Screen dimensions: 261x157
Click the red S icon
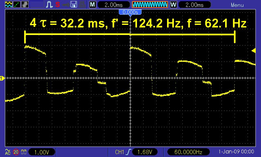pyautogui.click(x=57, y=5)
